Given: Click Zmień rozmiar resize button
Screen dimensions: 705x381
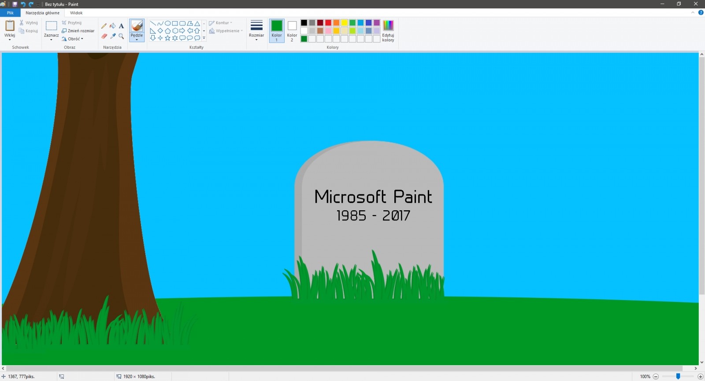Looking at the screenshot, I should click(78, 31).
